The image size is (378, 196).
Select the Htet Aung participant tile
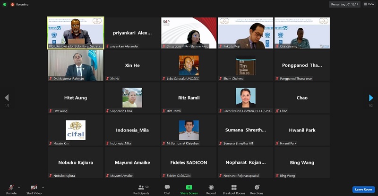pos(76,98)
